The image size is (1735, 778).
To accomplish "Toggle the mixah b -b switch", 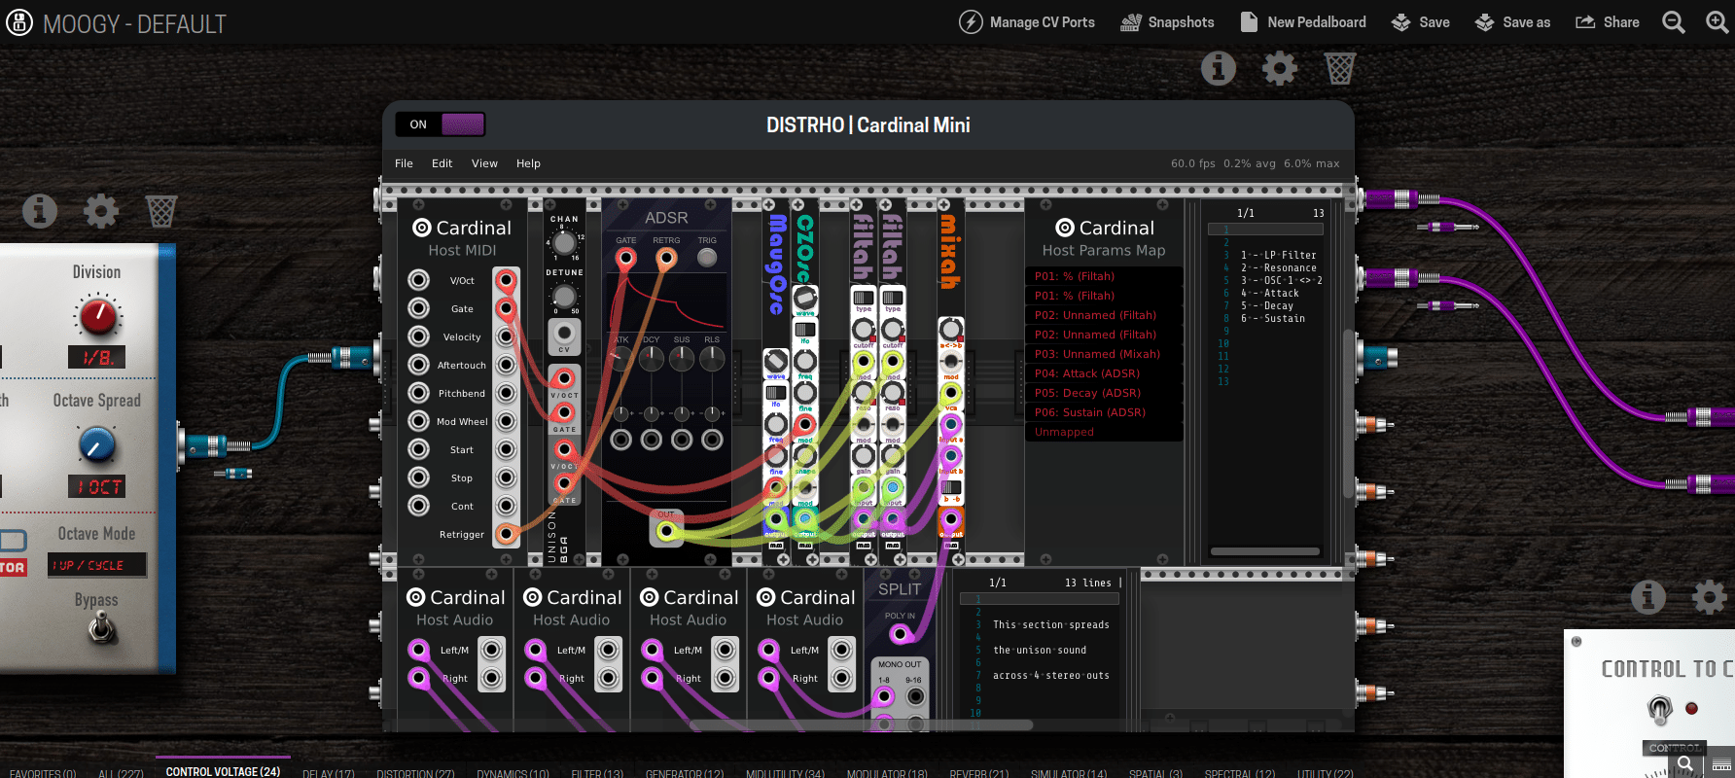I will point(951,487).
